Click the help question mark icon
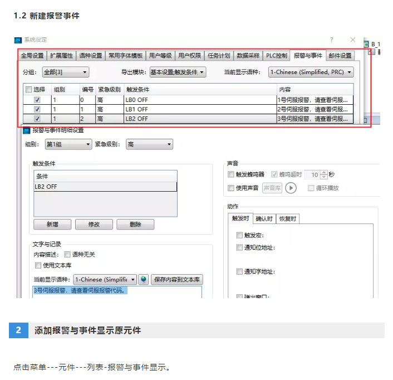Viewport: 393px width, 380px height. click(332, 40)
